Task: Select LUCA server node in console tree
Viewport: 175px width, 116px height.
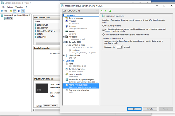Action: coord(10,18)
